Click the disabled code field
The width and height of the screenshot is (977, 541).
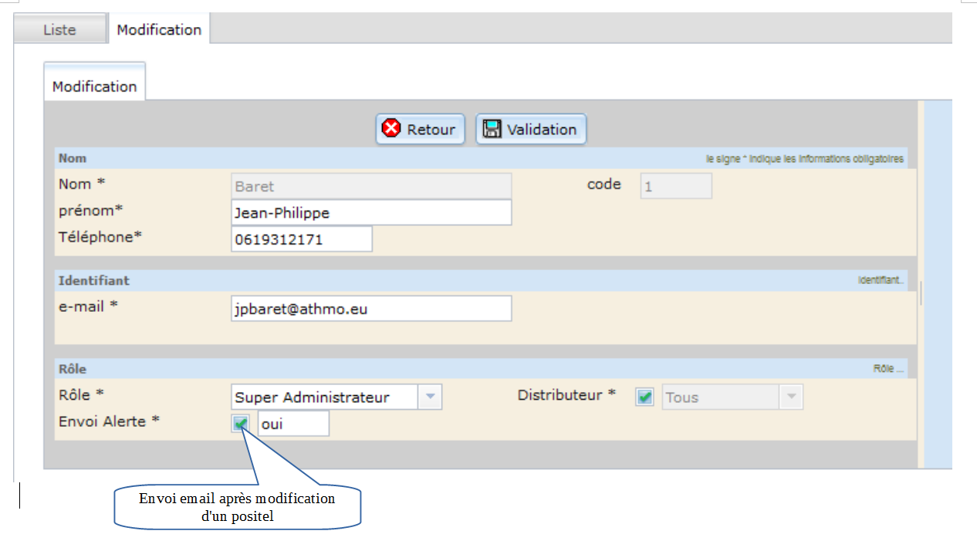coord(675,186)
